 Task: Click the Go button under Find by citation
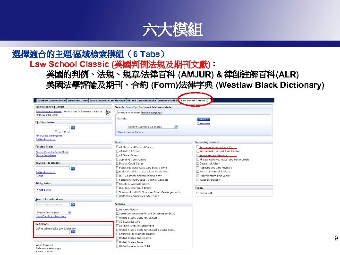click(x=73, y=127)
